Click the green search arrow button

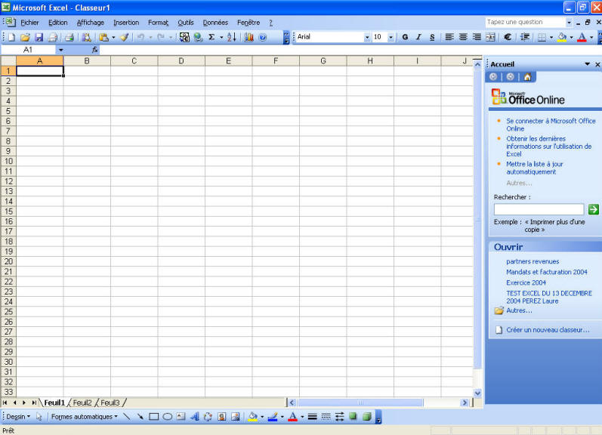pos(593,209)
